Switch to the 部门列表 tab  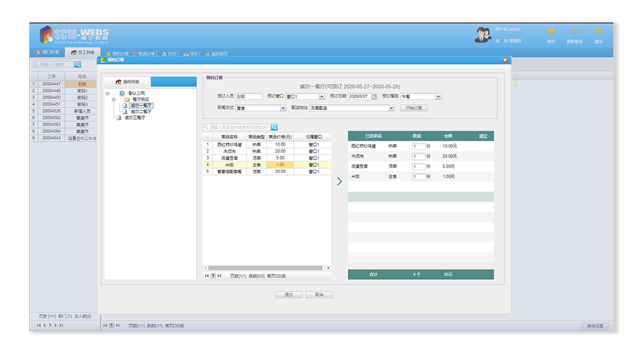click(47, 52)
